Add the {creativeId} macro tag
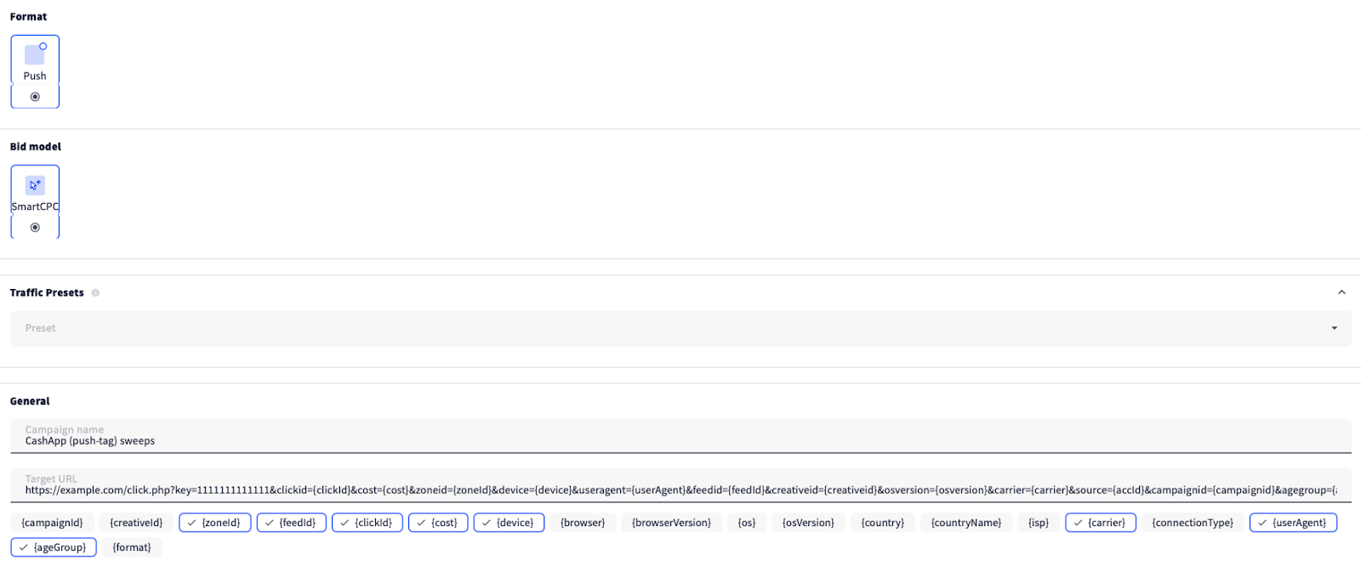This screenshot has height=572, width=1361. pyautogui.click(x=136, y=523)
